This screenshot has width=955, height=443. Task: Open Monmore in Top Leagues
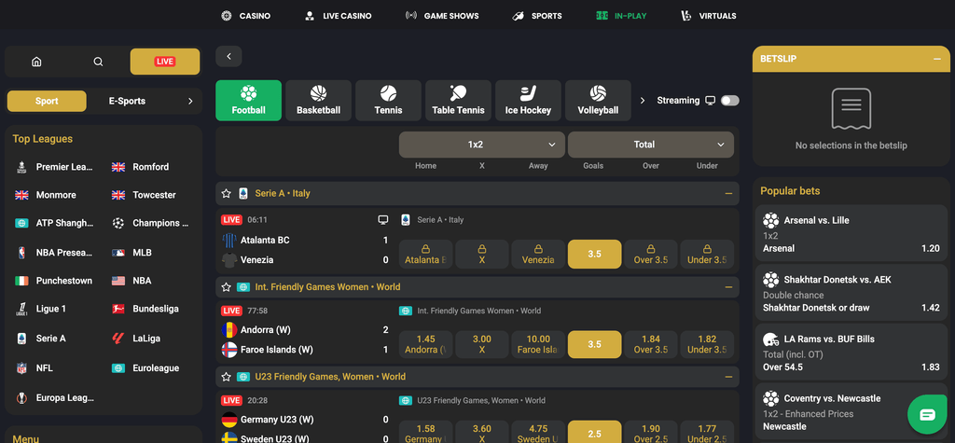45,195
